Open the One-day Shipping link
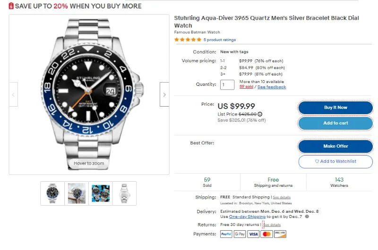 click(x=247, y=217)
